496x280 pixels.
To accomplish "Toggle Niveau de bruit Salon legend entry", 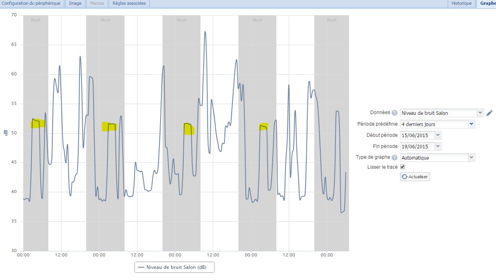I will pos(174,267).
